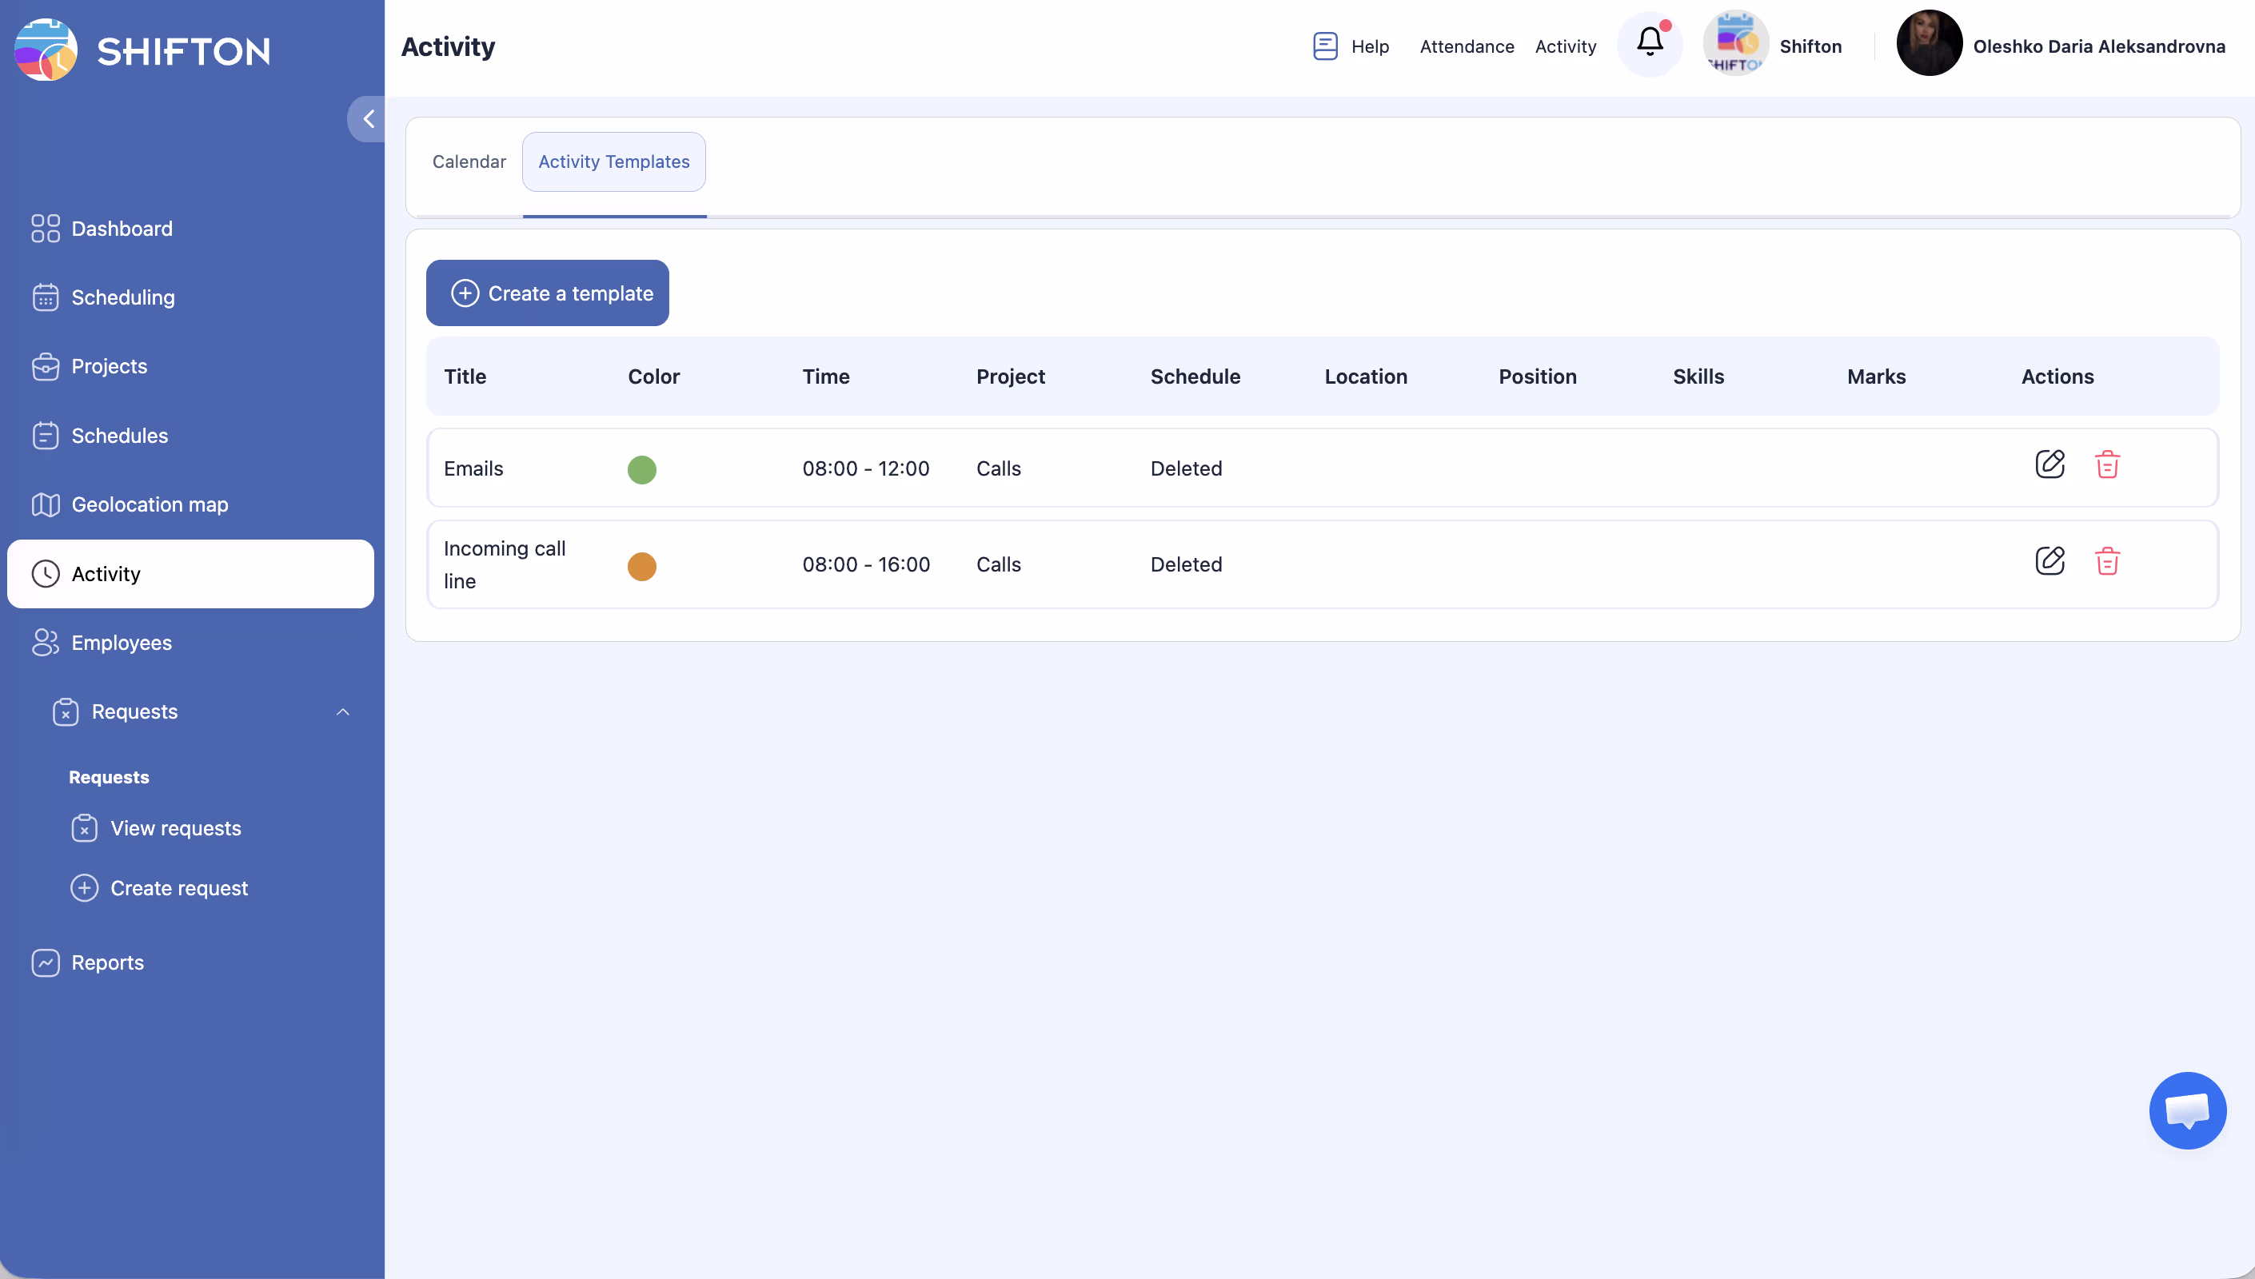Open the Help guide
The height and width of the screenshot is (1279, 2255).
(1351, 46)
